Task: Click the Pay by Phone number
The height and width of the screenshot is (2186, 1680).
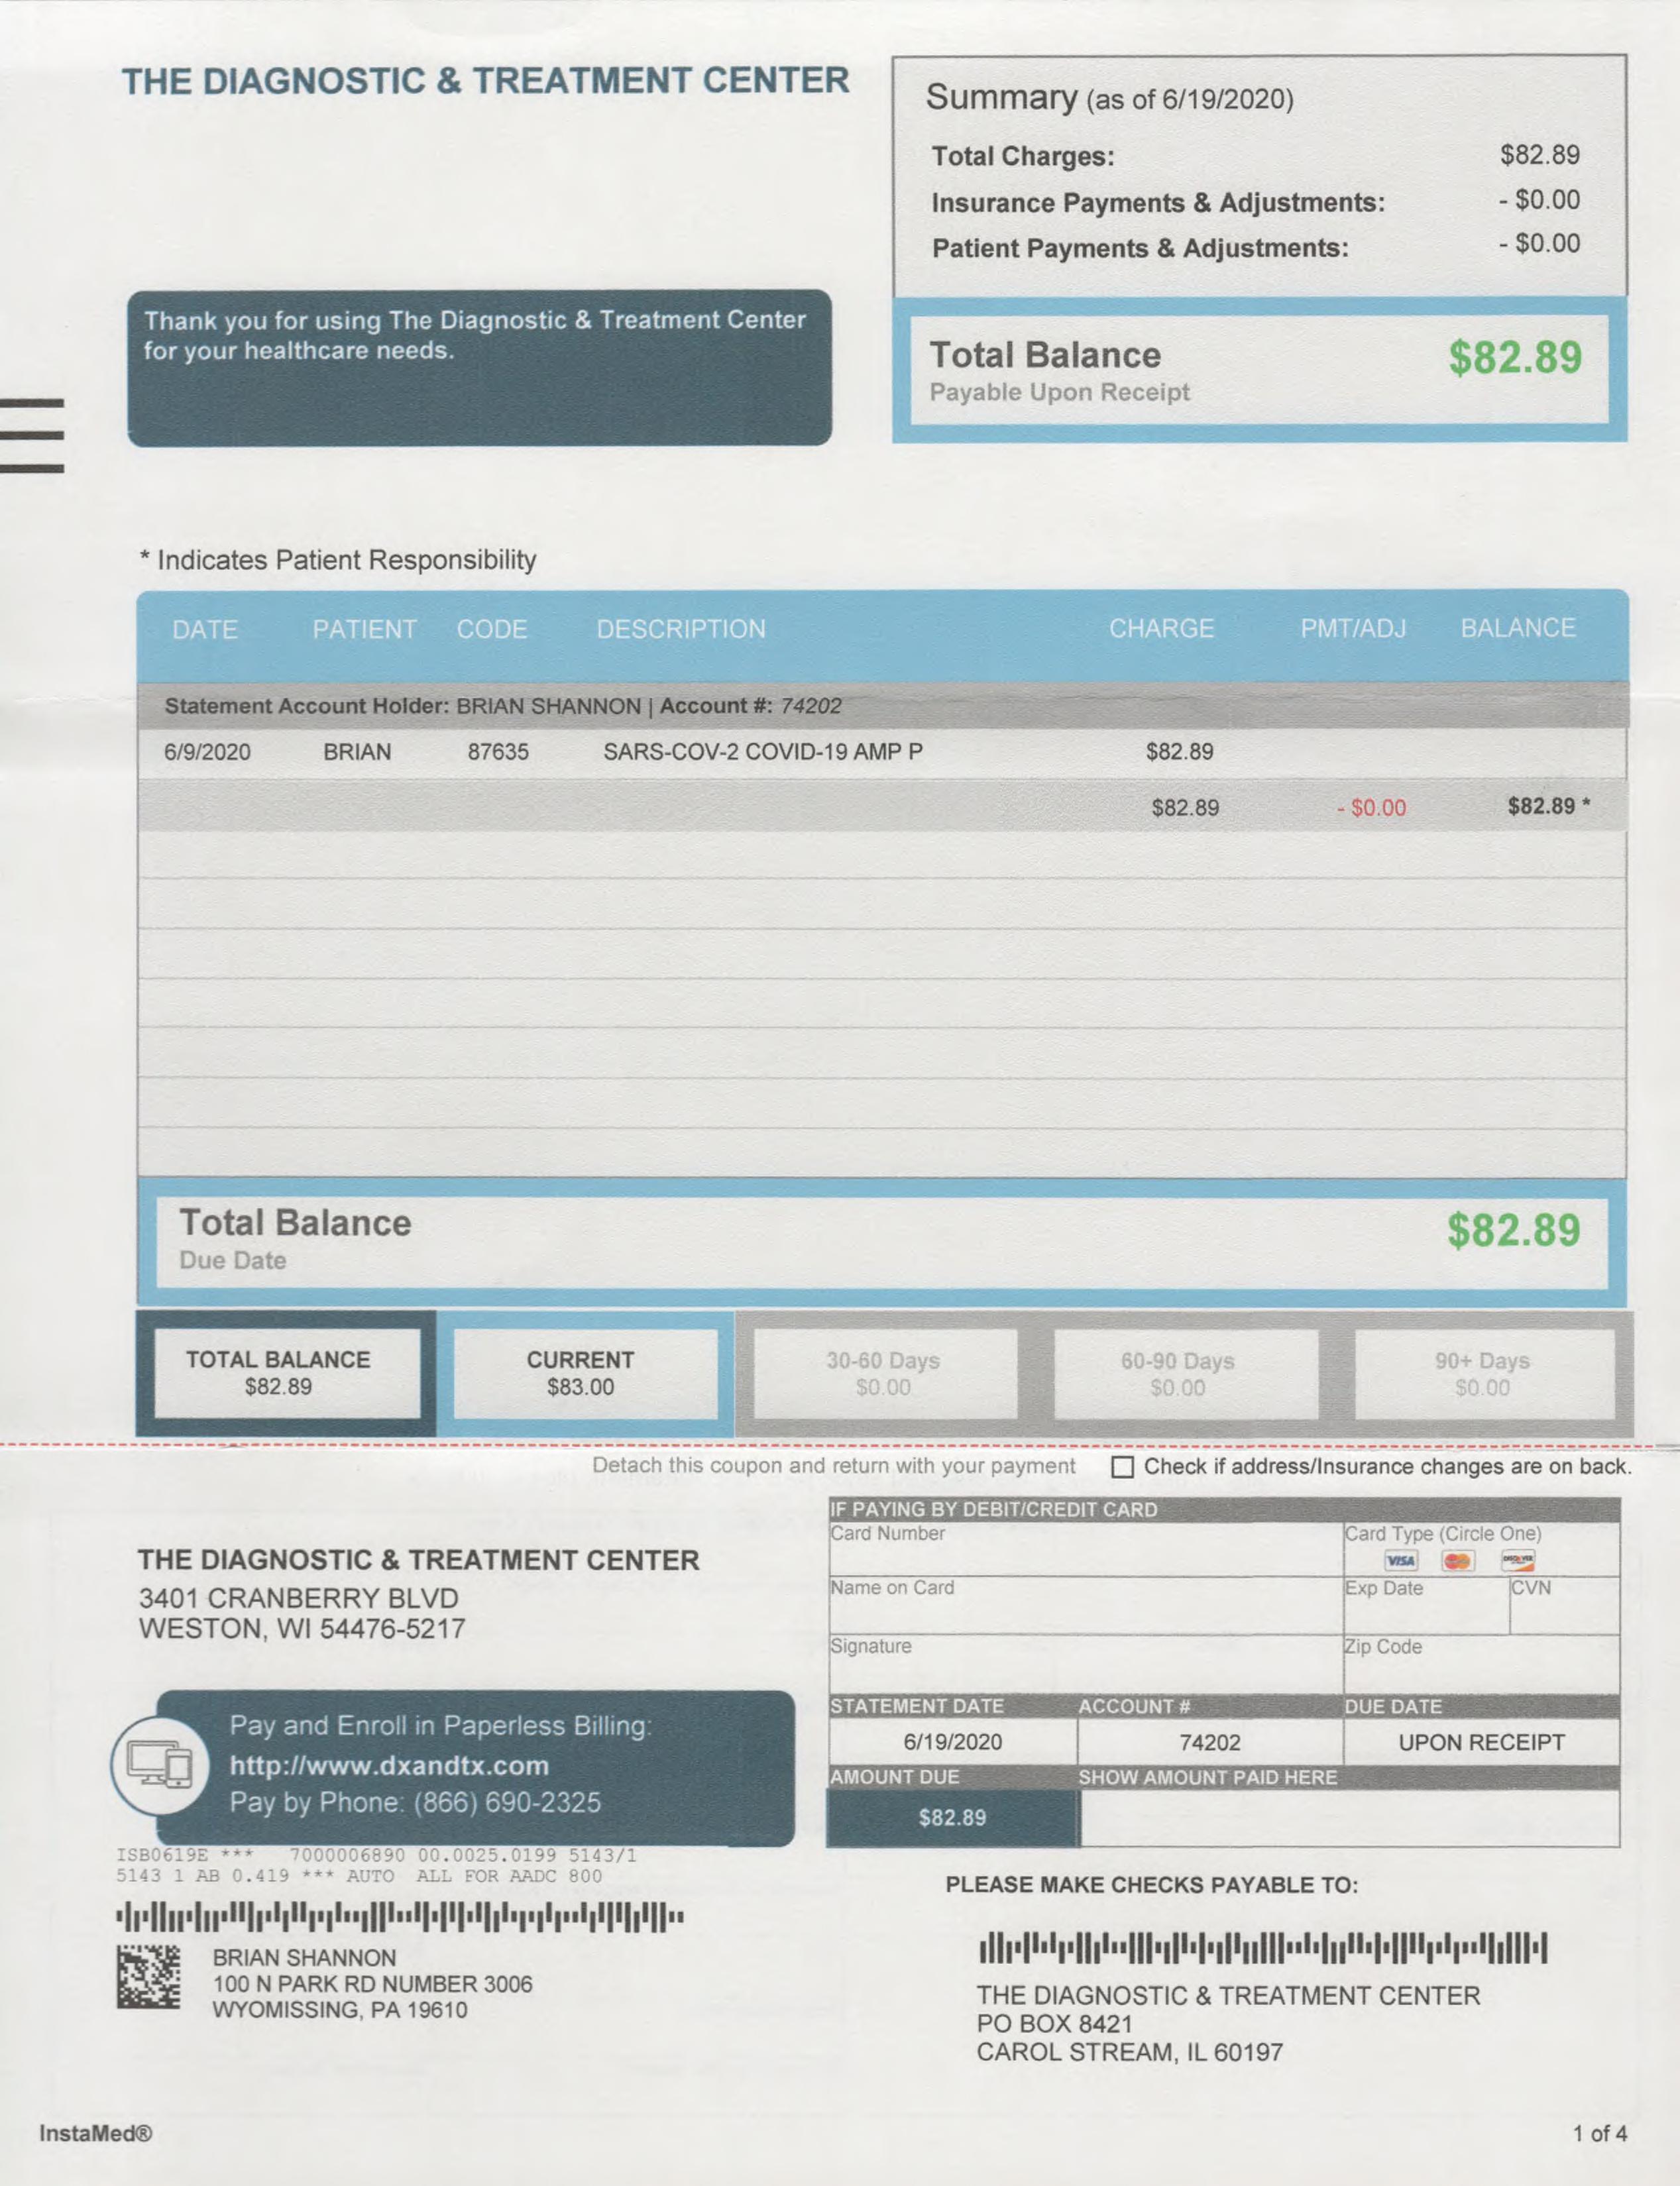Action: 507,1802
